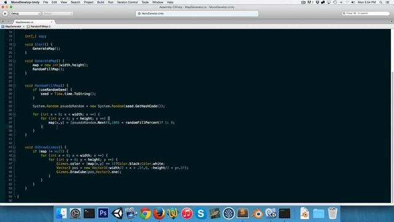Open Firefox from the Dock
Viewport: 394px width, 222px height.
[x=159, y=213]
